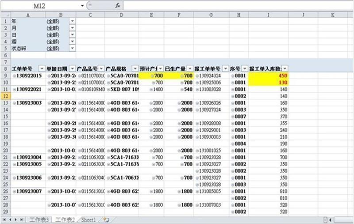Click the insert function fx icon

118,5
